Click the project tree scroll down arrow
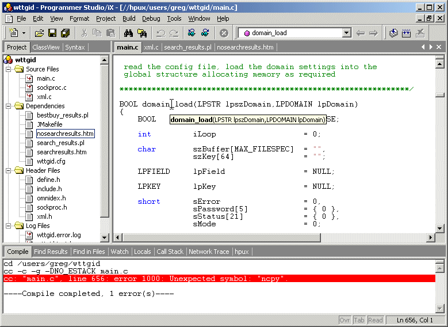The width and height of the screenshot is (448, 327). pyautogui.click(x=105, y=237)
